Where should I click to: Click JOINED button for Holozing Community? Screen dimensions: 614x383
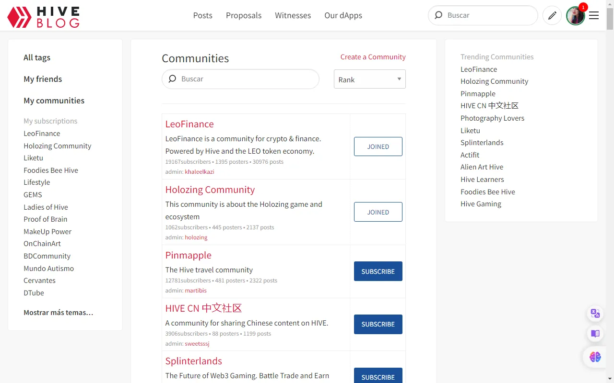tap(378, 212)
